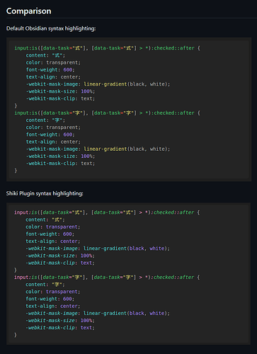Image resolution: width=257 pixels, height=354 pixels.
Task: Click 'content: "字"' line in Shiki Plugin block
Action: 45,285
